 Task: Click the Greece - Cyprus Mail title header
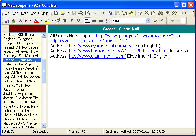pos(121,29)
